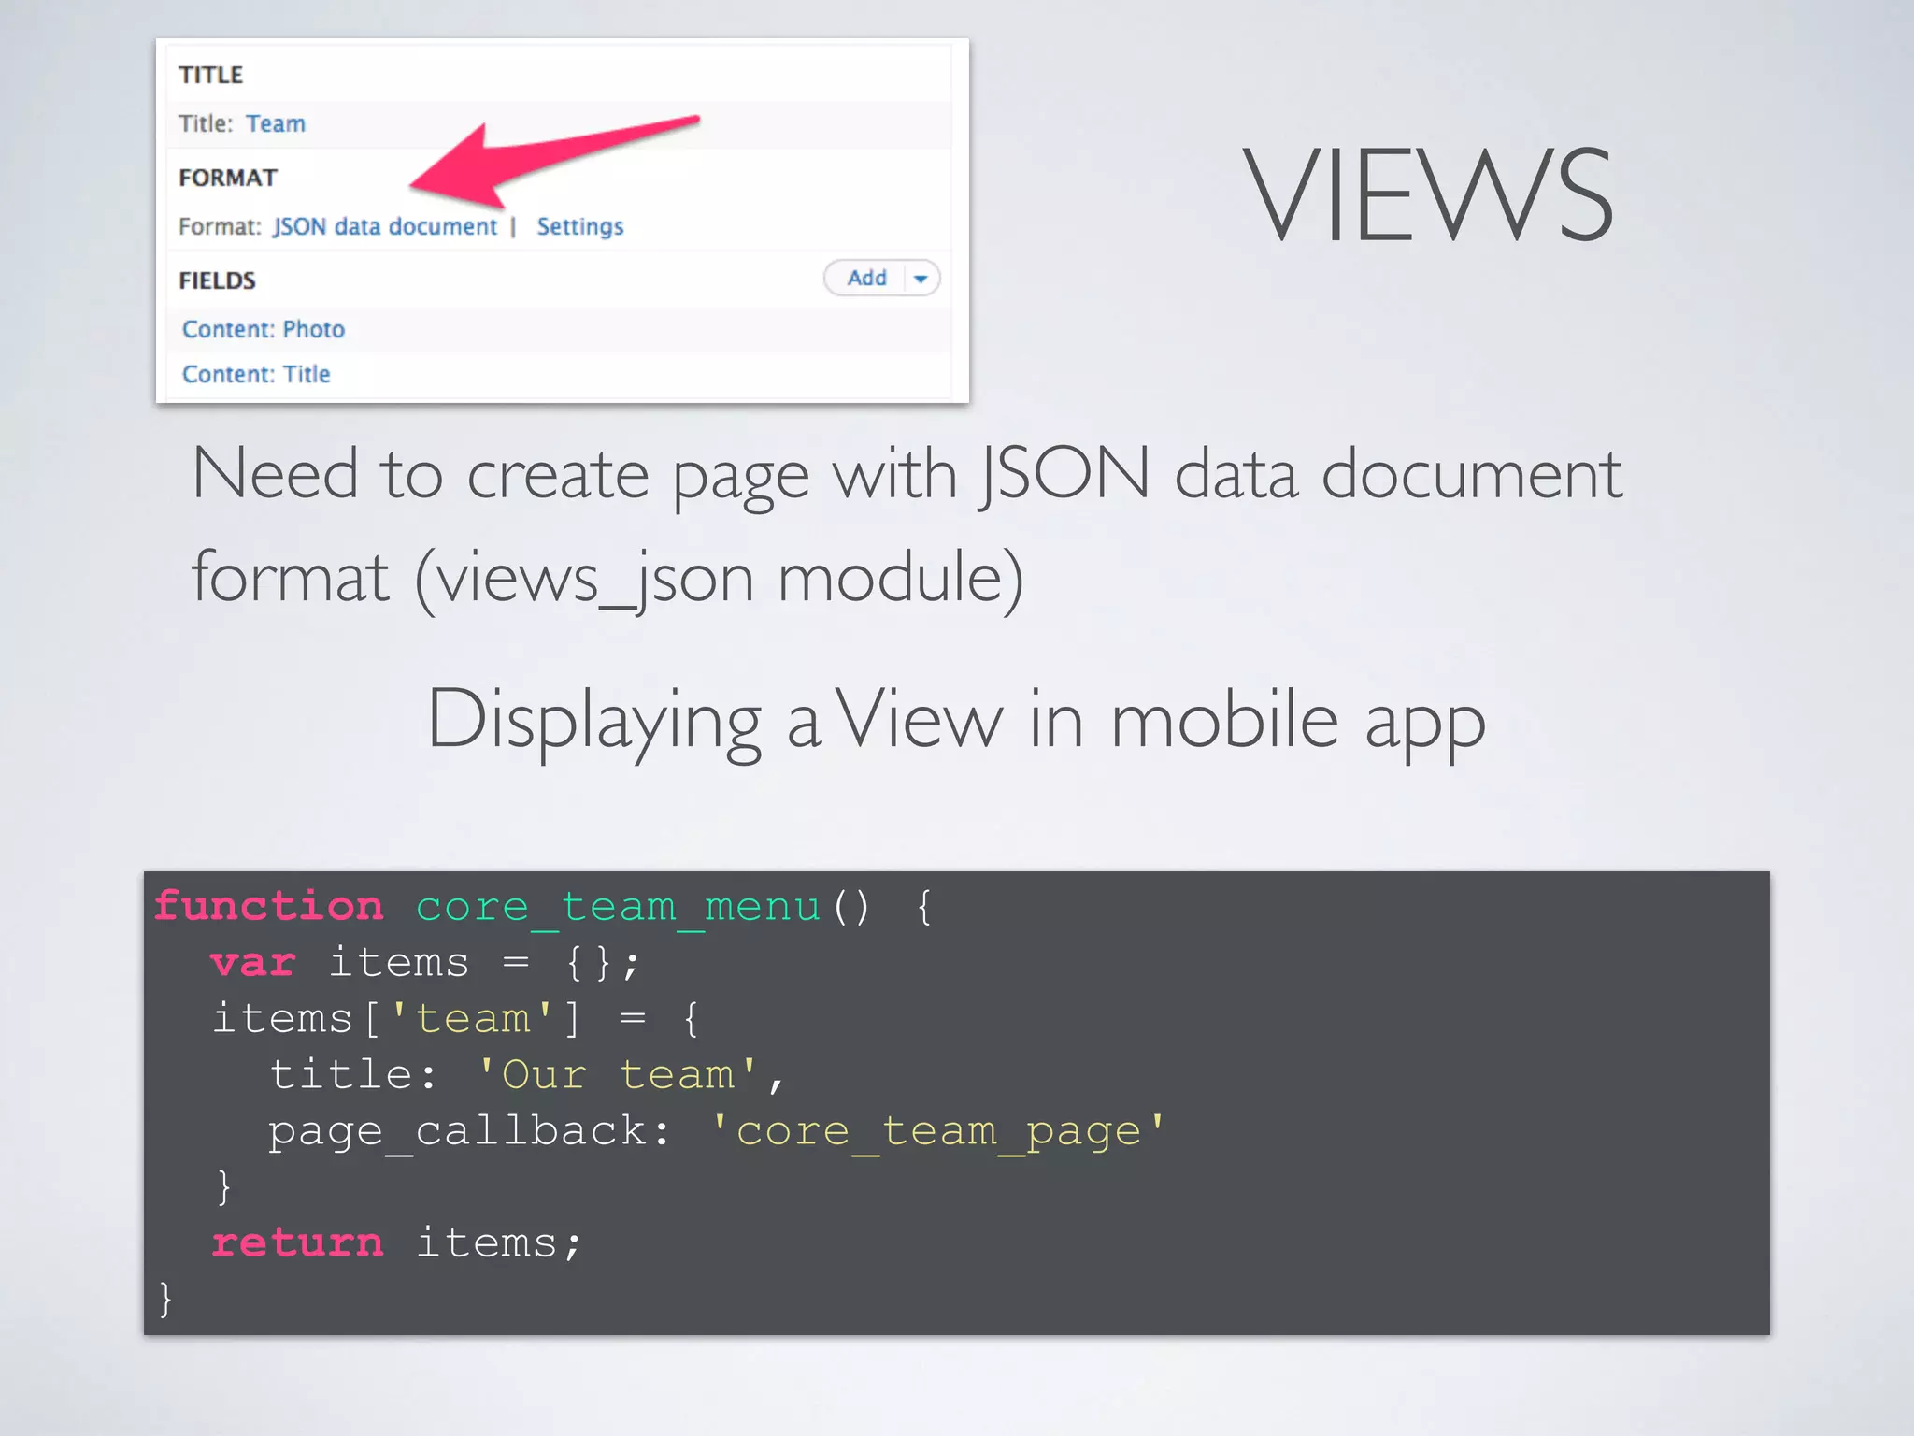Click the items['team'] code line
The image size is (1914, 1436).
456,1019
